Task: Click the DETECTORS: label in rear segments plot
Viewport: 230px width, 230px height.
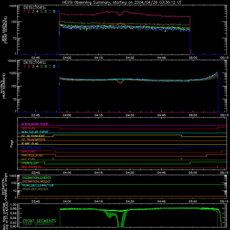Action: [x=35, y=62]
